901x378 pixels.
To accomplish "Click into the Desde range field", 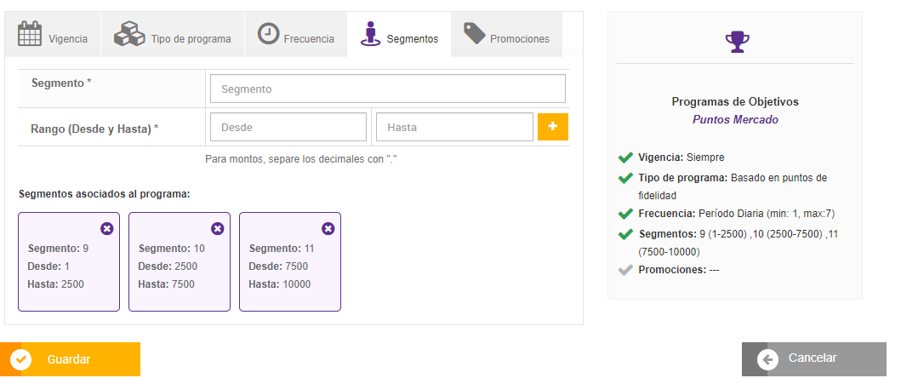I will tap(288, 127).
